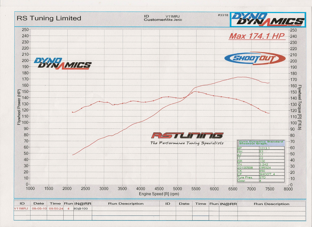Image resolution: width=312 pixels, height=227 pixels.
Task: Select the run date 08-05-10 cell
Action: pos(38,209)
